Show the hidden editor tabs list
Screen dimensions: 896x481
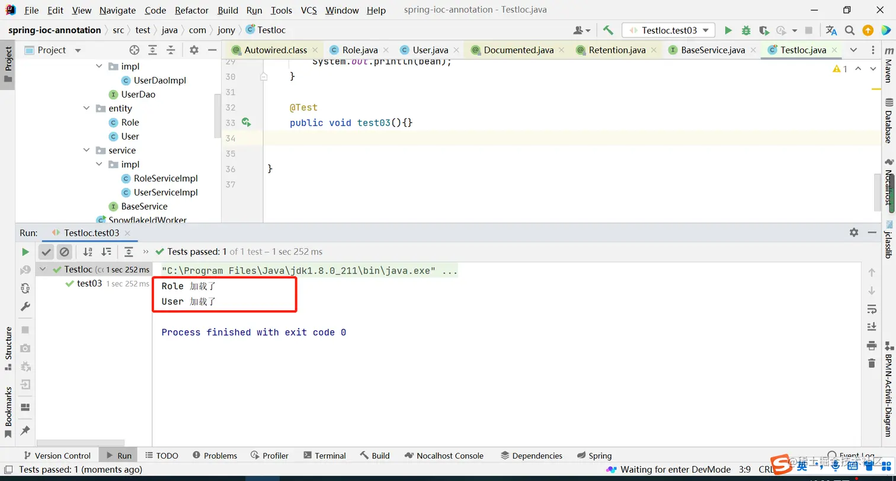tap(853, 50)
